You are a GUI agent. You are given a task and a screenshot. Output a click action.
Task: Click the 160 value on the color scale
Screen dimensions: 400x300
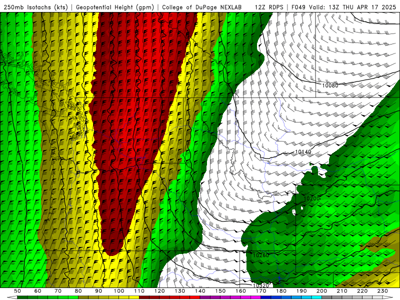tap(240, 291)
